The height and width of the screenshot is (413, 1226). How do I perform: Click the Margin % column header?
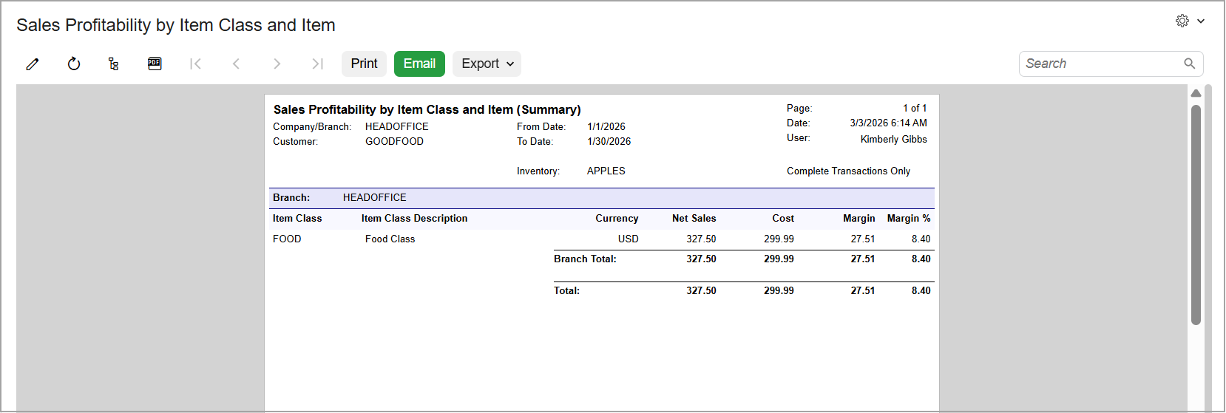[909, 219]
